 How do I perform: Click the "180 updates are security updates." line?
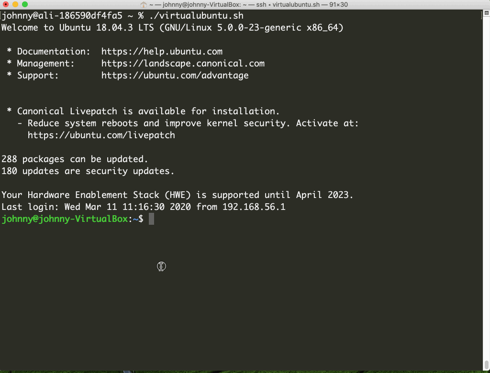(88, 171)
